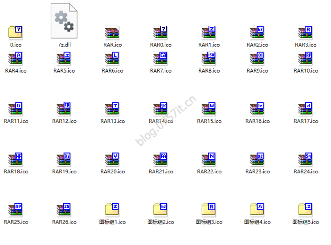Click the file name label RAR6.ico
The width and height of the screenshot is (331, 245).
point(113,71)
